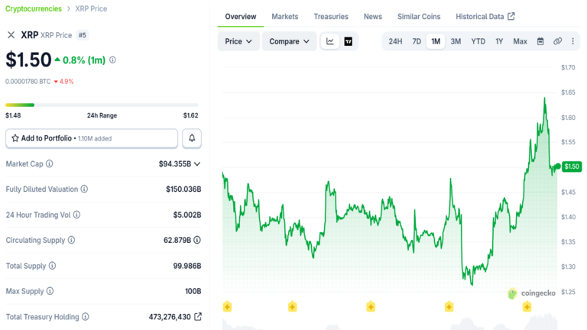Click the volume bars below chart
Screen dimensions: 587x330
(x=389, y=322)
